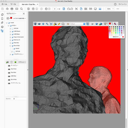Click the Print icon
Screen dimensions: 128x128
coord(12,9)
